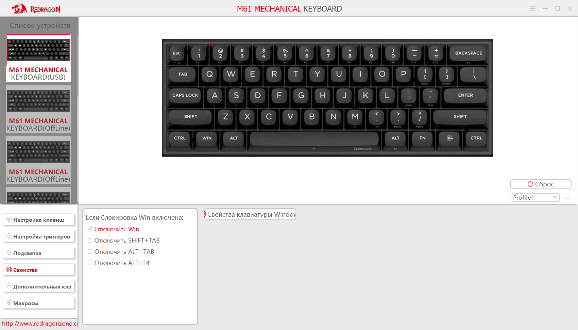Select the ESC key on keyboard image
Image resolution: width=578 pixels, height=330 pixels.
[177, 53]
